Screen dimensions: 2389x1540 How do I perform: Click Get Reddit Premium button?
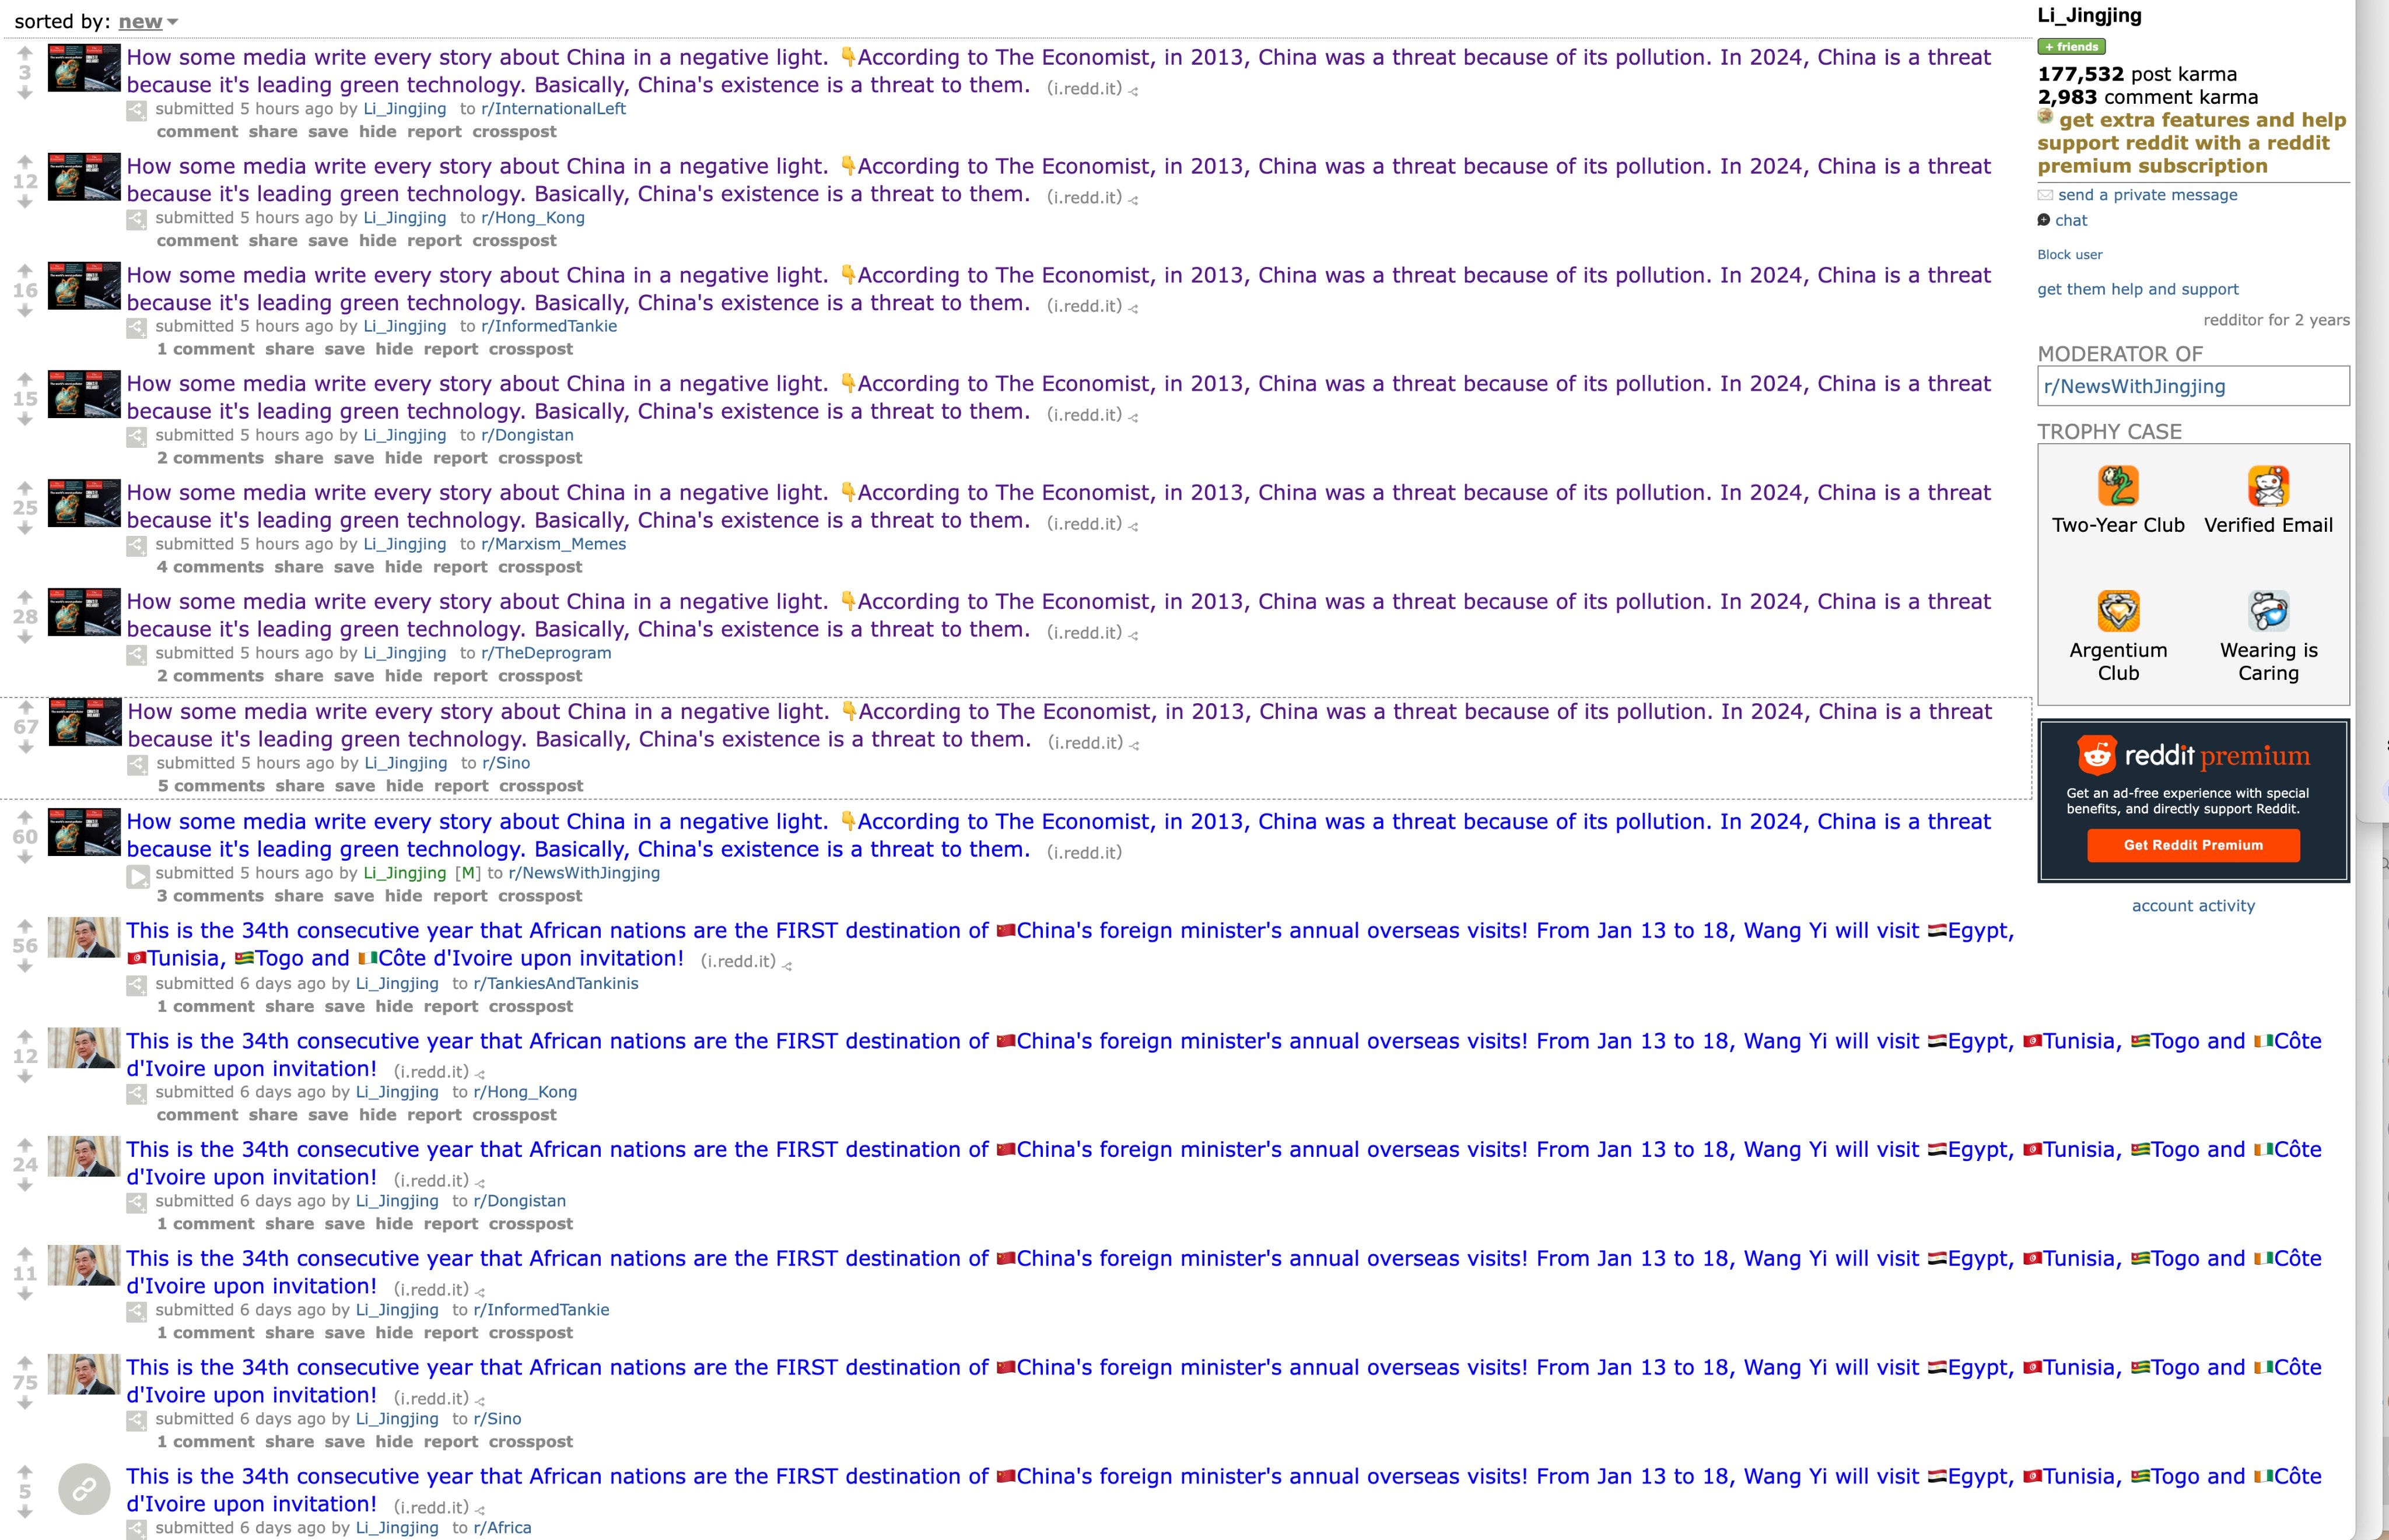tap(2192, 847)
